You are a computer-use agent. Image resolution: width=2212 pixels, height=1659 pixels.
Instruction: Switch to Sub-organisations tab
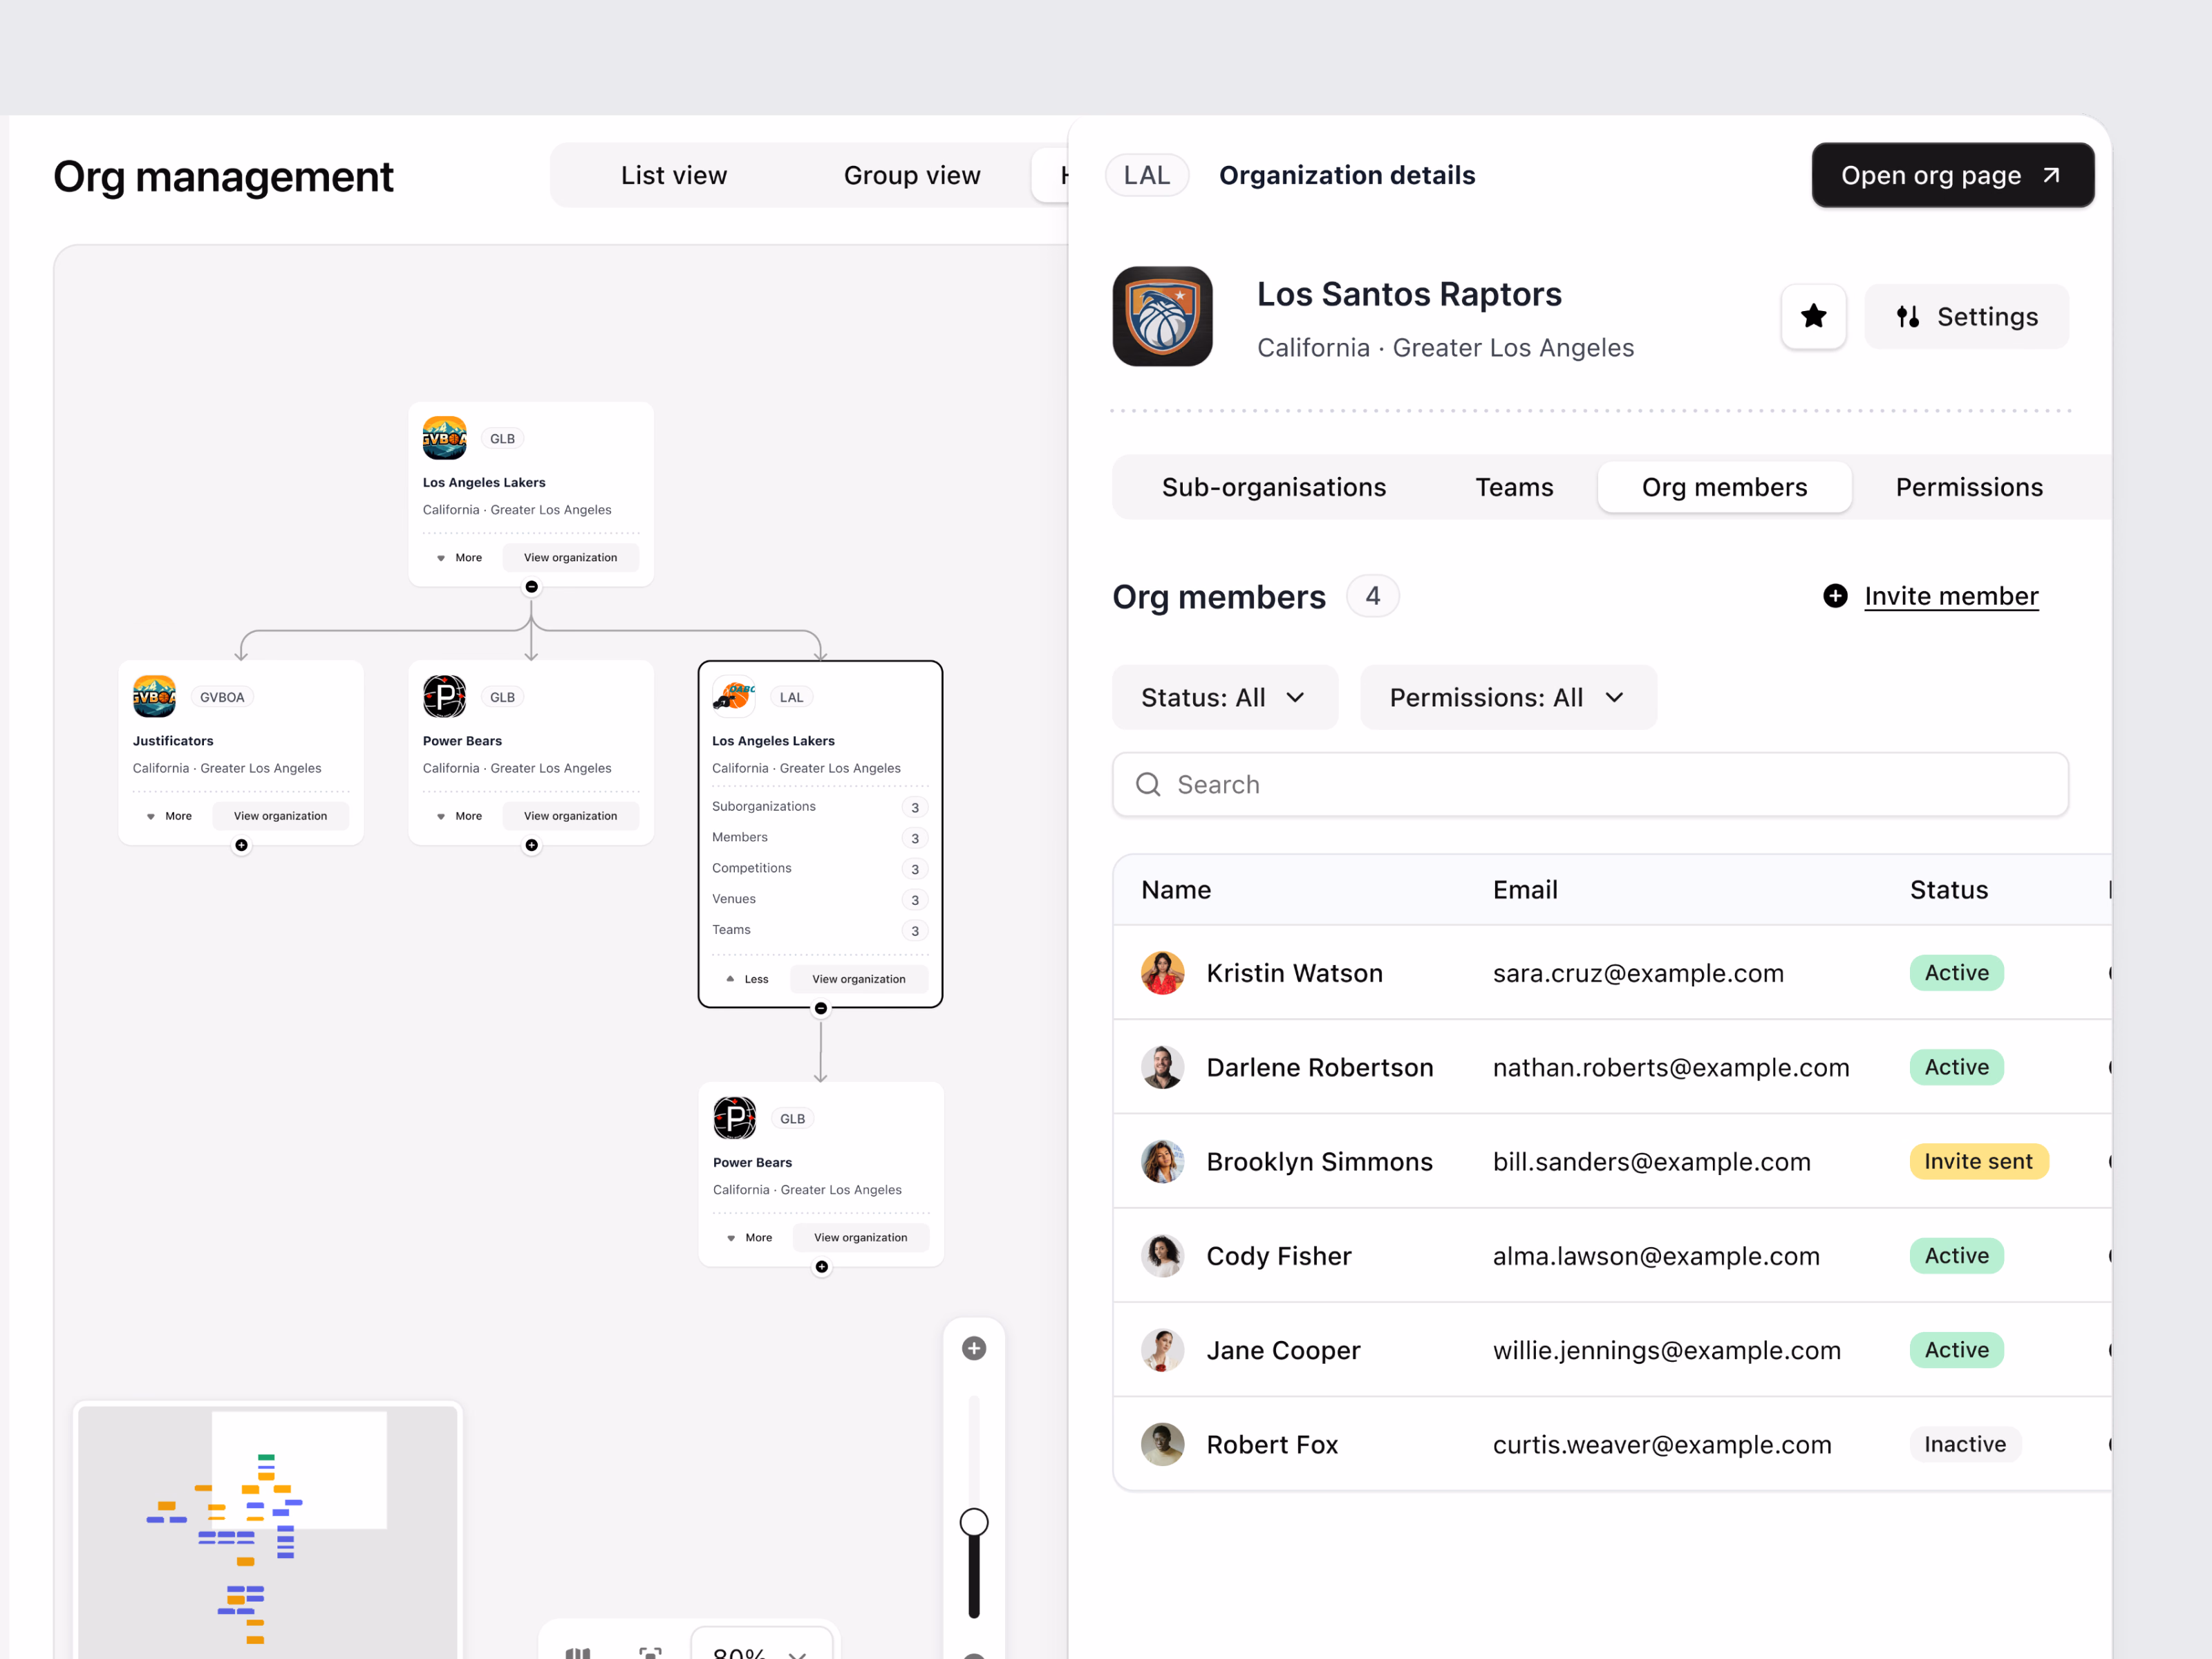coord(1273,487)
